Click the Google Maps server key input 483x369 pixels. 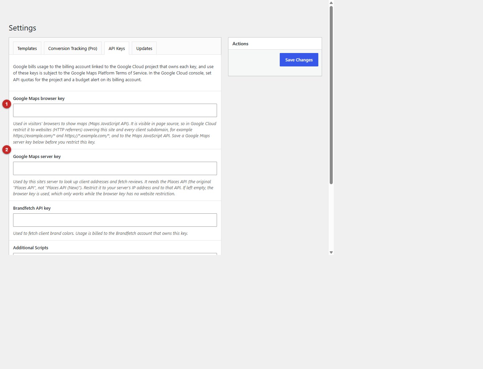pyautogui.click(x=115, y=168)
